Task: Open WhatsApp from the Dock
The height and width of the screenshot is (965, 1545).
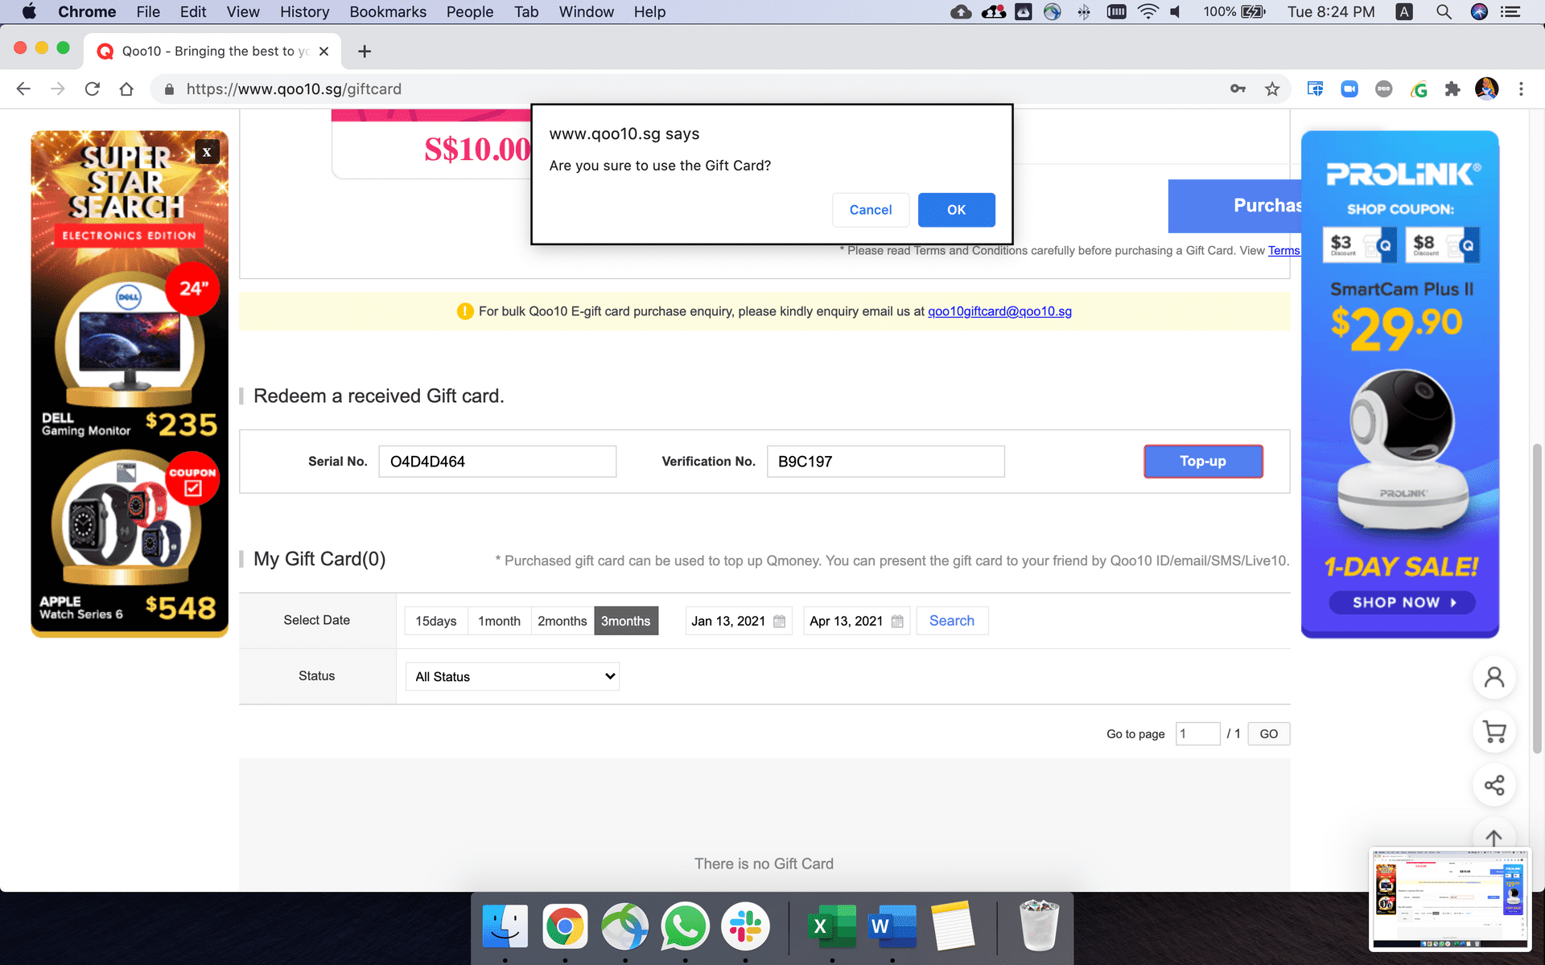Action: point(685,926)
